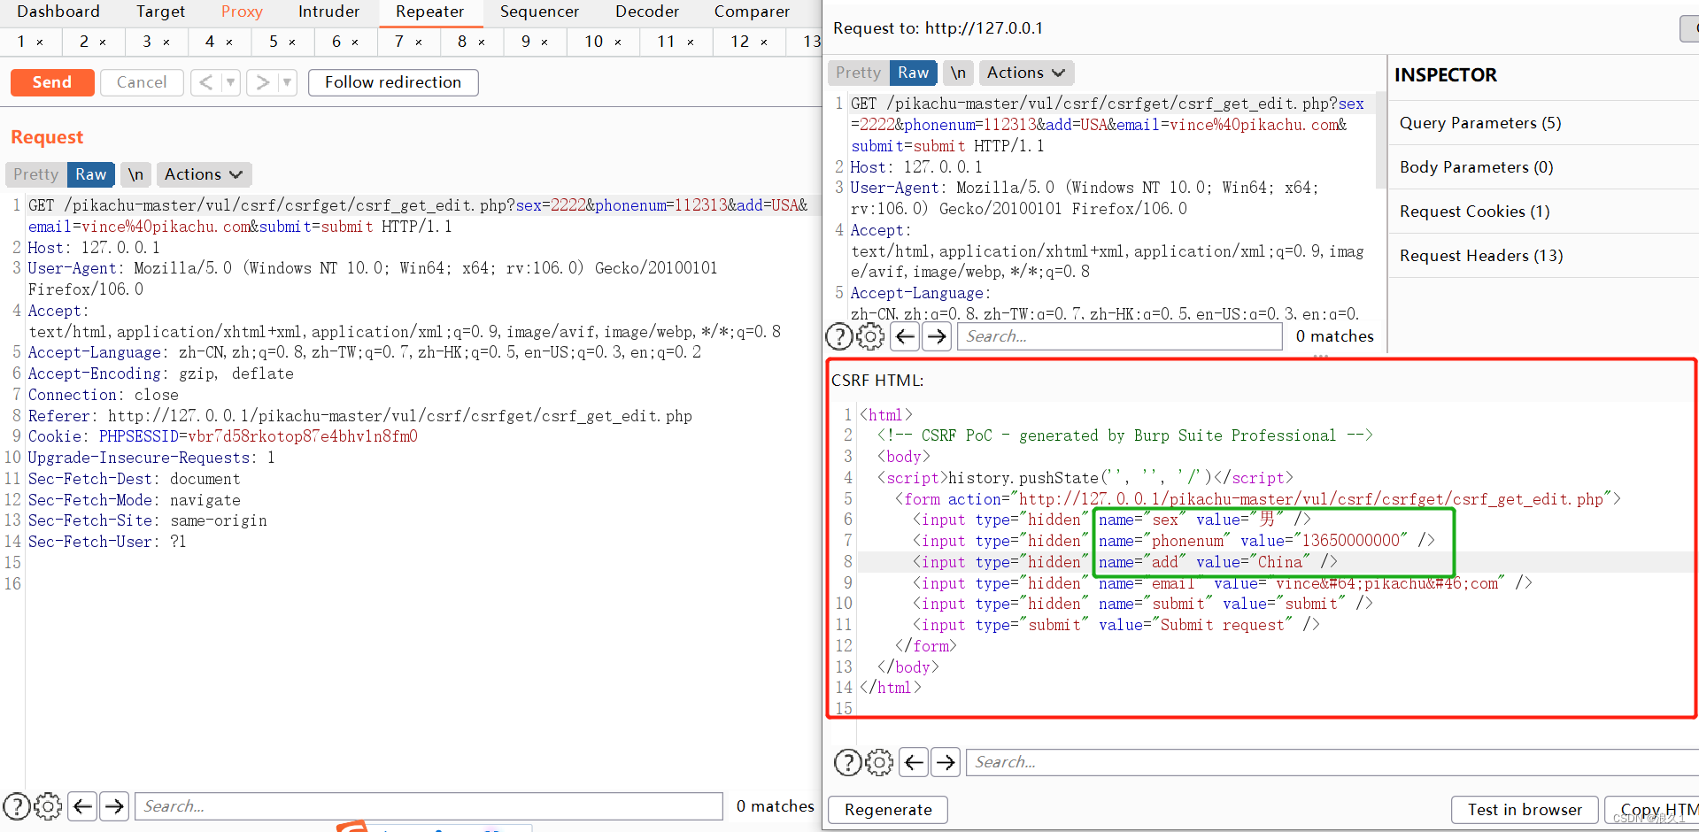Focus the Request panel search field

coord(429,806)
